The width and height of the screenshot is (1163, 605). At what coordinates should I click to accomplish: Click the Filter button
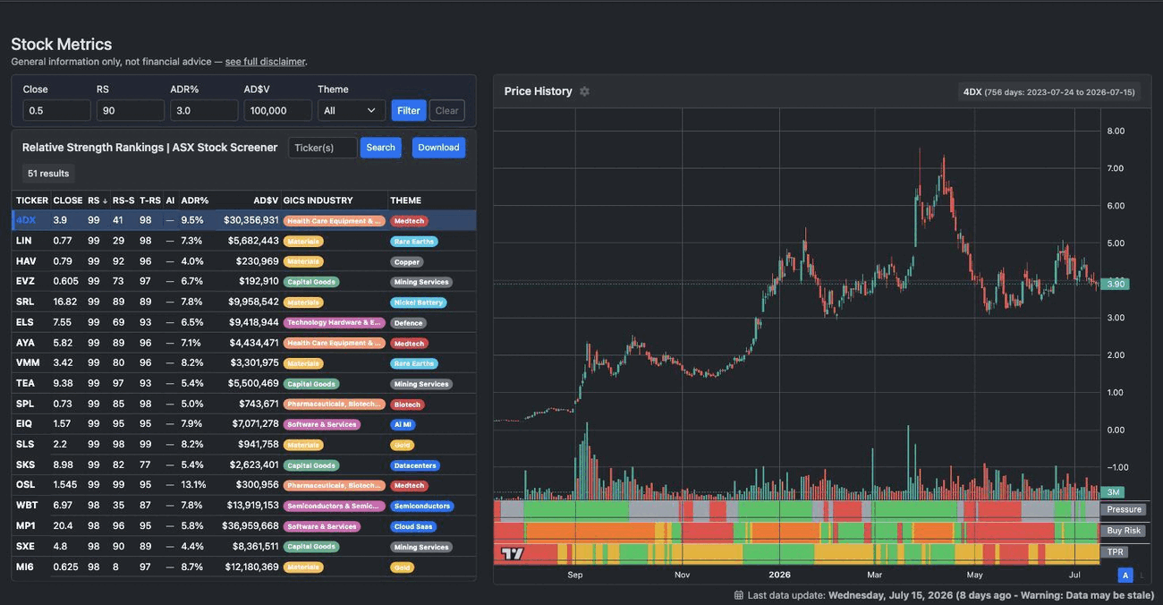tap(409, 110)
